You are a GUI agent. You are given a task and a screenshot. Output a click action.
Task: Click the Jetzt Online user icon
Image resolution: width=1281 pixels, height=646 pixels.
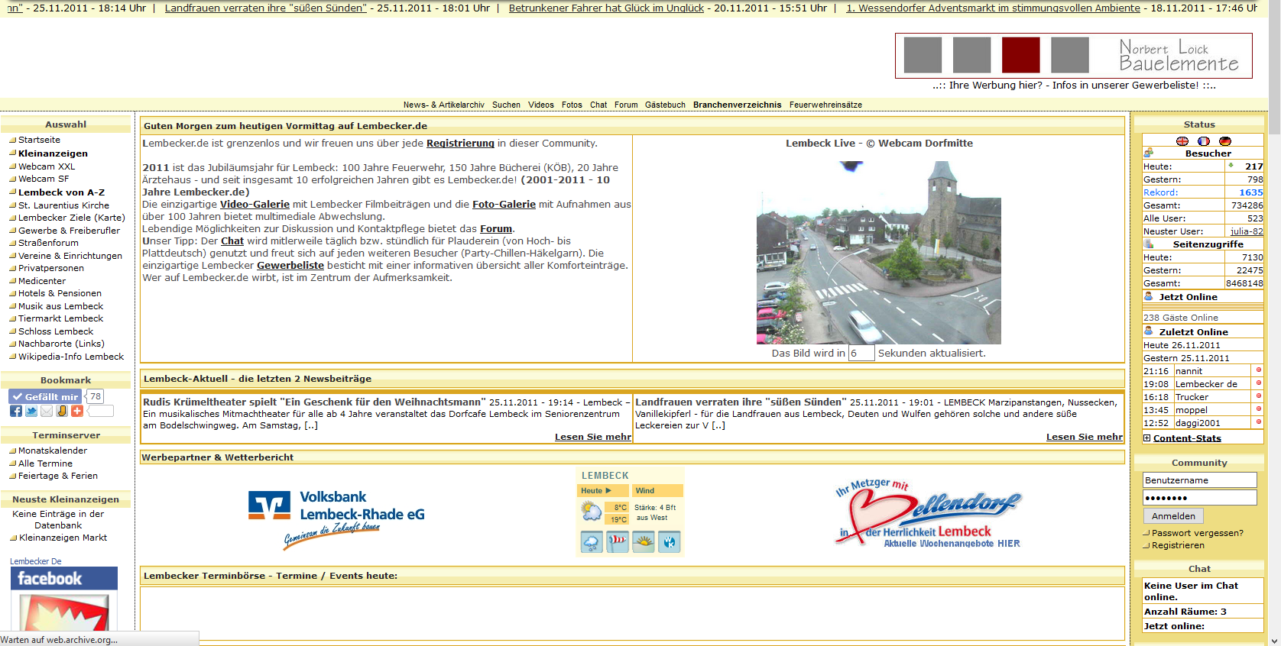click(1149, 296)
